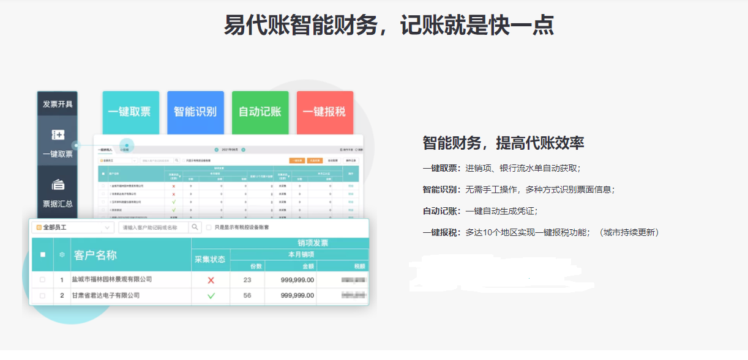Screen dimensions: 748x360
Task: Open the gear settings icon in table header
Action: click(x=61, y=255)
